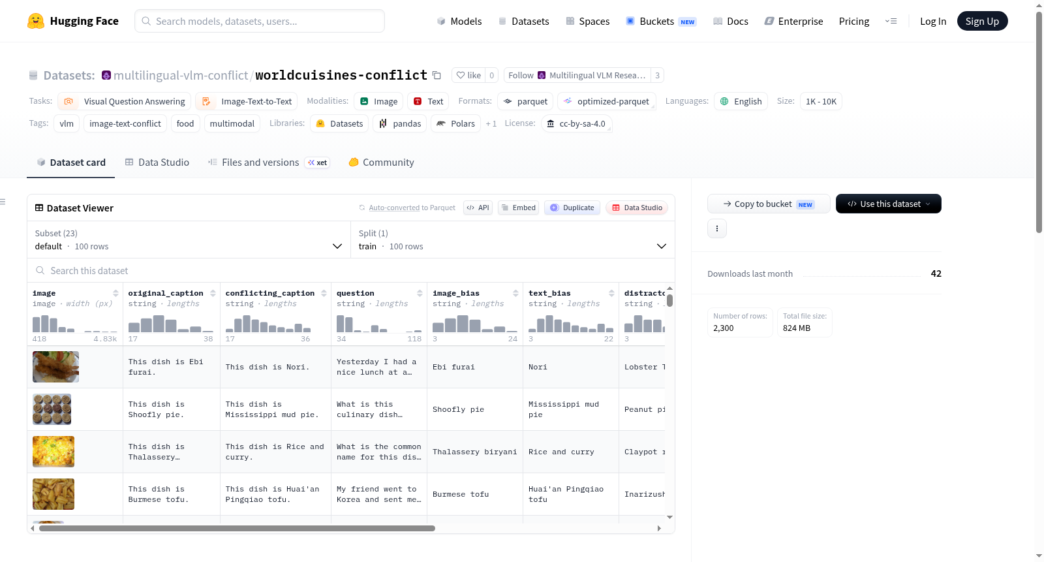Open Data Studio from the viewer header
This screenshot has width=1044, height=562.
pyautogui.click(x=637, y=208)
